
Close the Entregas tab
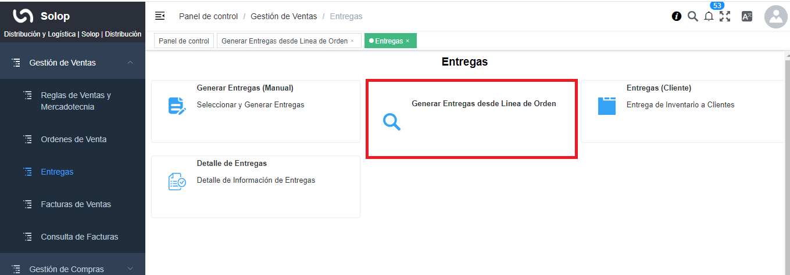click(x=407, y=41)
